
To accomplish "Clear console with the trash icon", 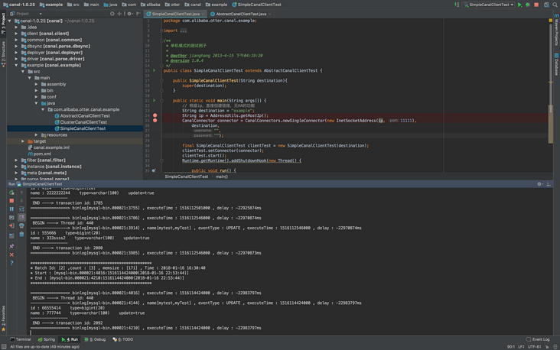I will pyautogui.click(x=21, y=234).
